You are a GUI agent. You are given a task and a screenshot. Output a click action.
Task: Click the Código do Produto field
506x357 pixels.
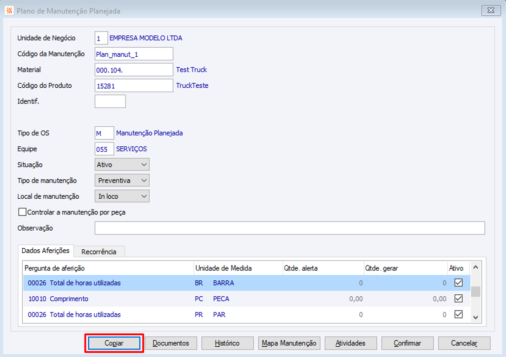[134, 85]
